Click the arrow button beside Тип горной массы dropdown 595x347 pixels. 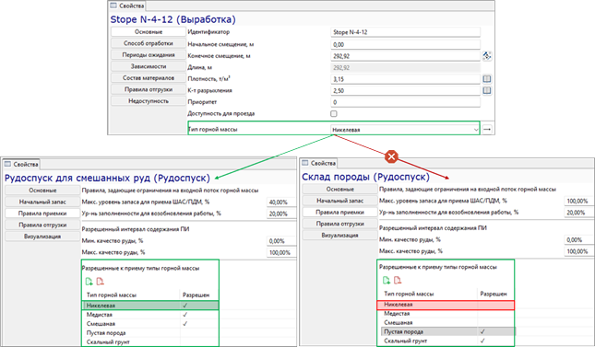point(487,129)
